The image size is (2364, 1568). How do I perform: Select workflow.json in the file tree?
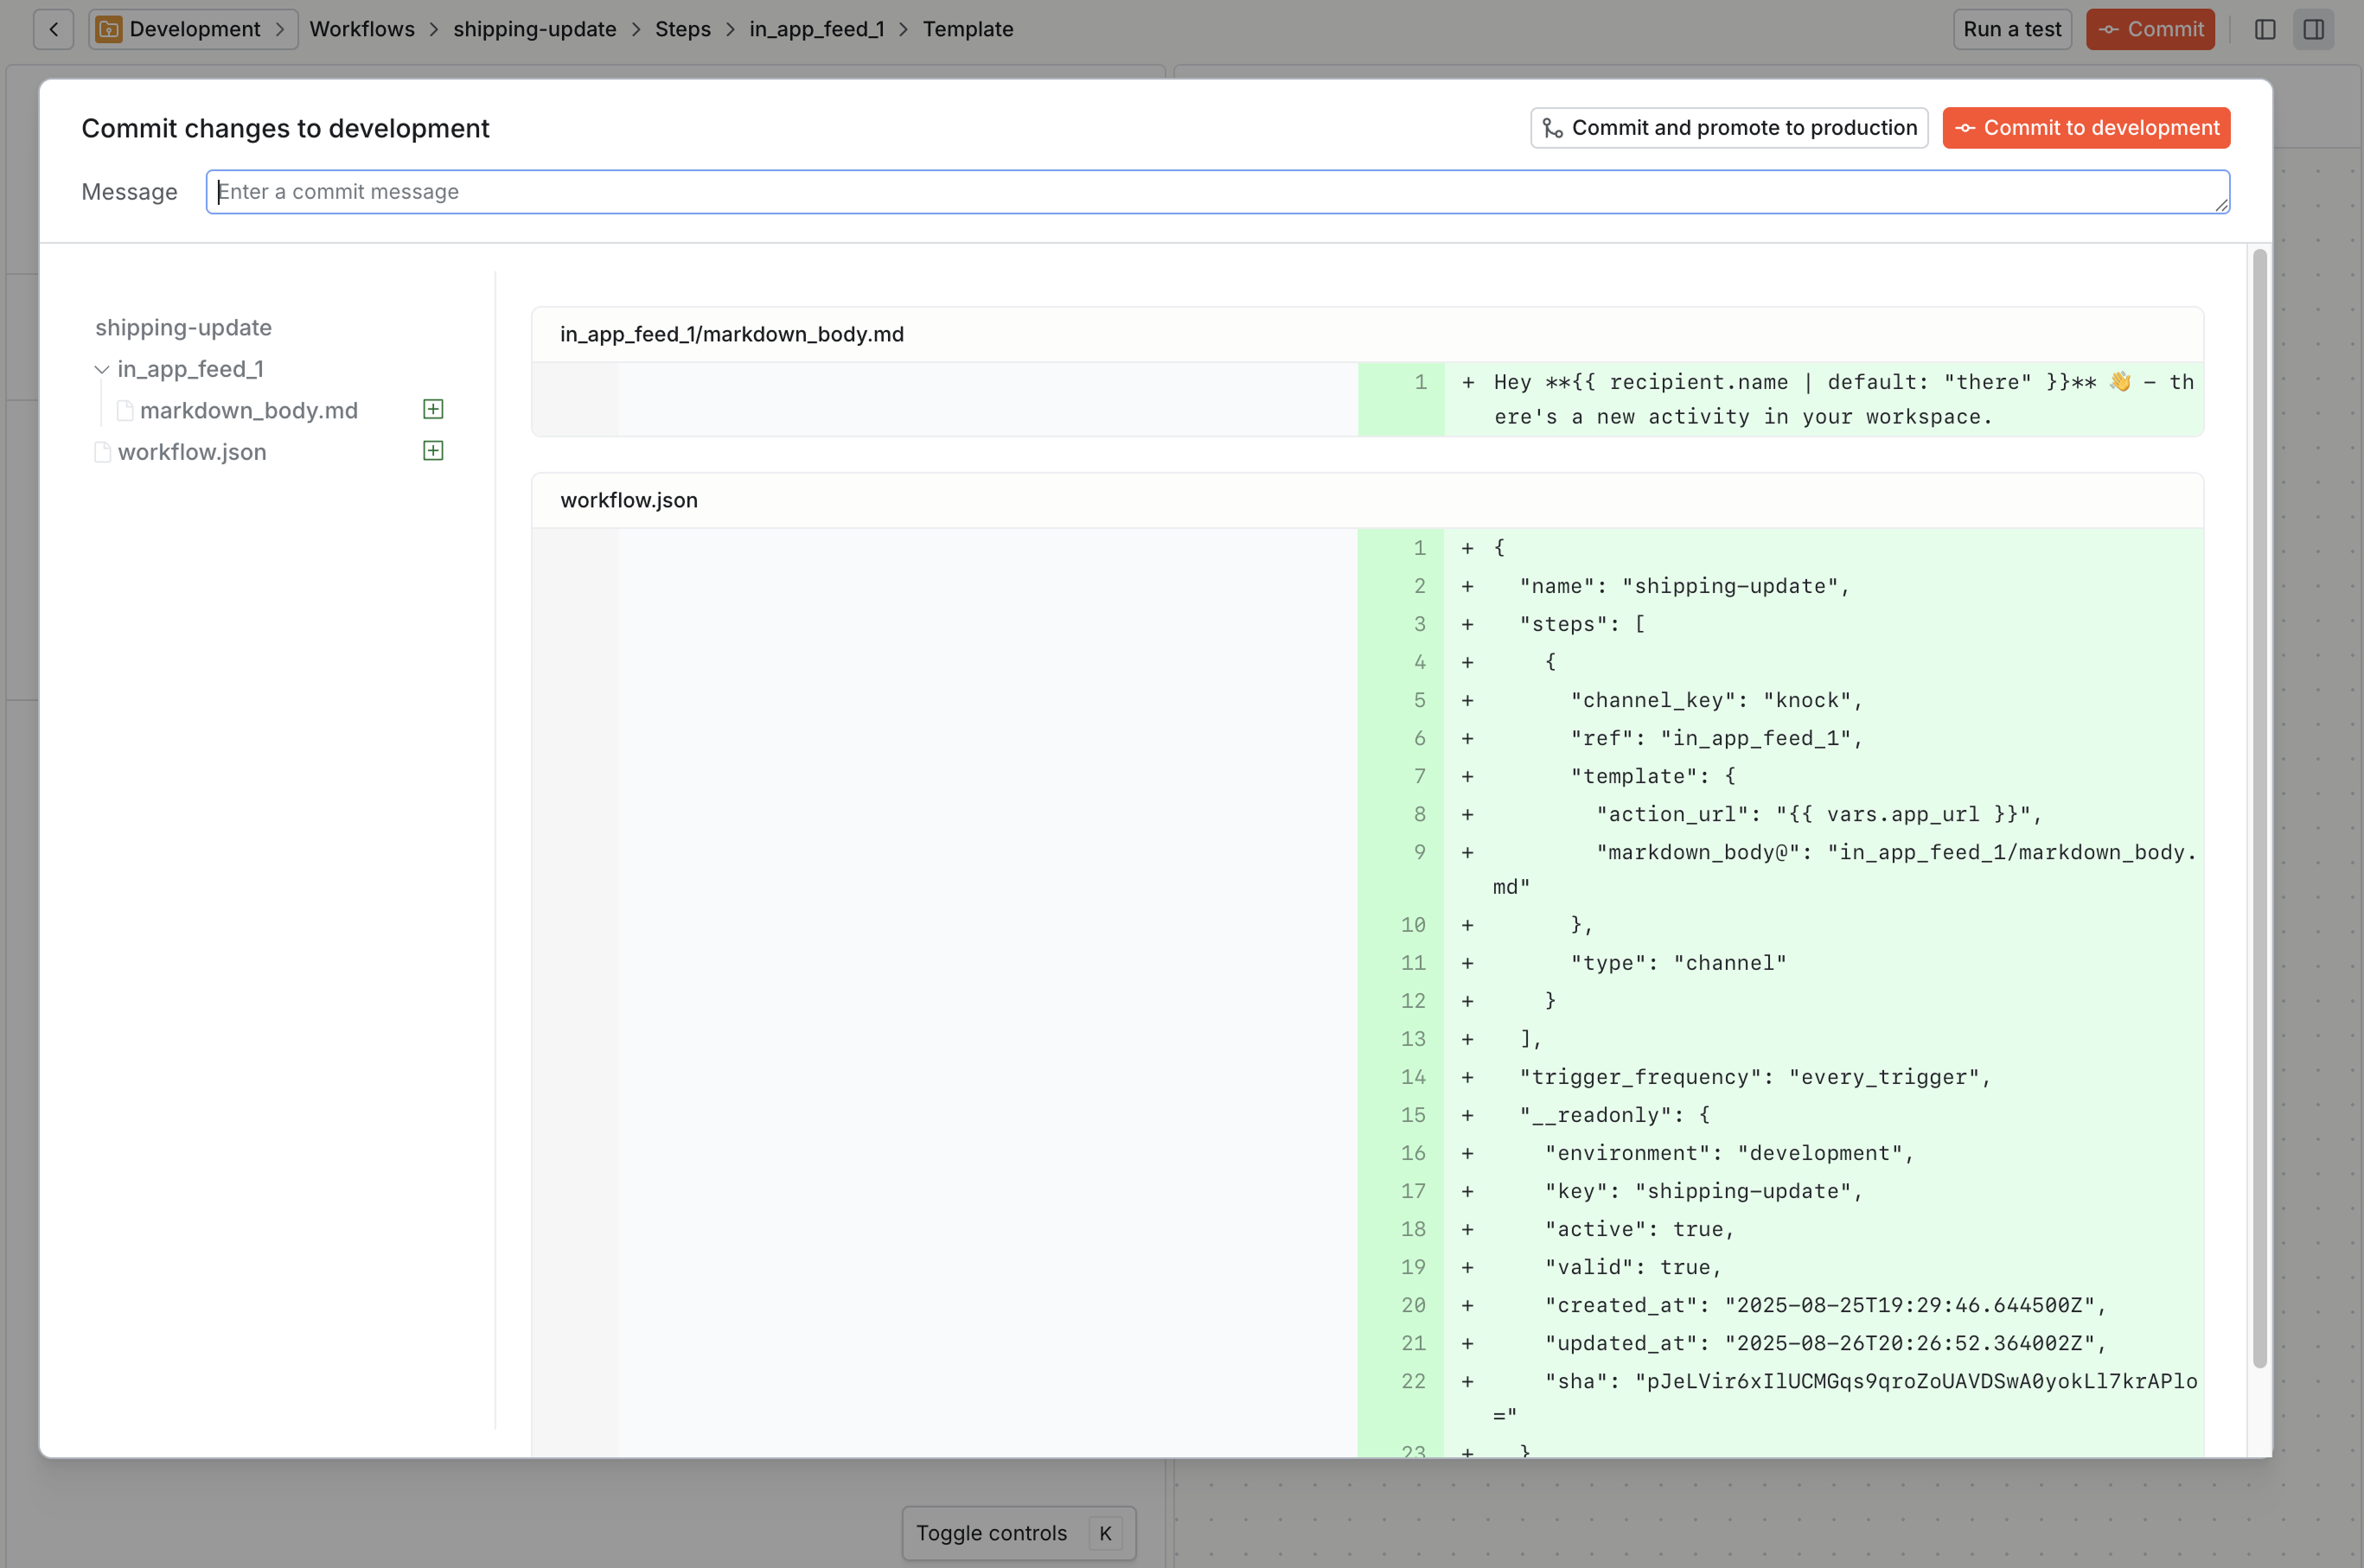[x=191, y=452]
